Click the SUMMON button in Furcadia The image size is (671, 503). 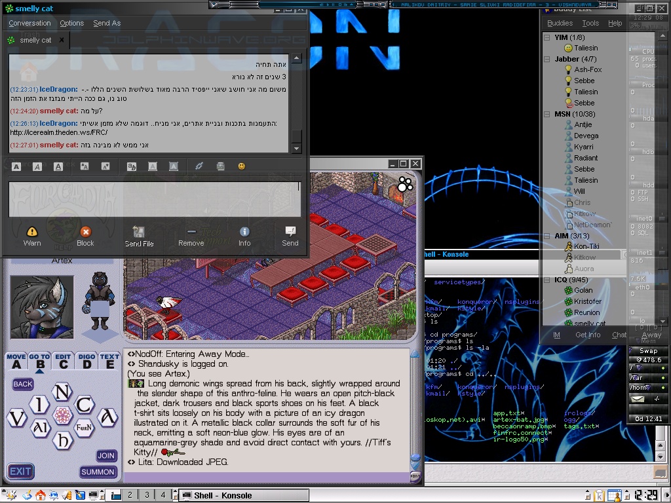(x=98, y=472)
